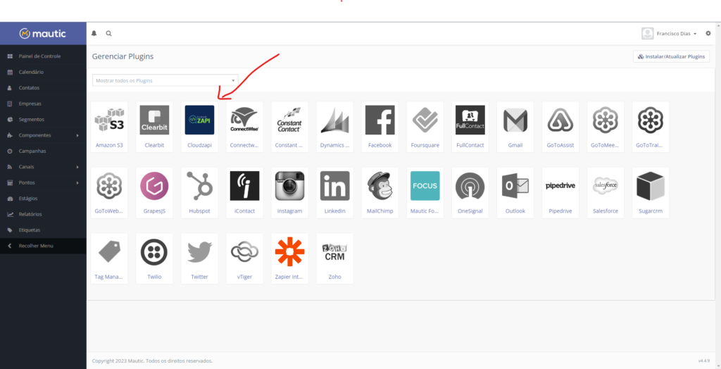The image size is (721, 369).
Task: Open the Salesforce plugin
Action: [605, 193]
